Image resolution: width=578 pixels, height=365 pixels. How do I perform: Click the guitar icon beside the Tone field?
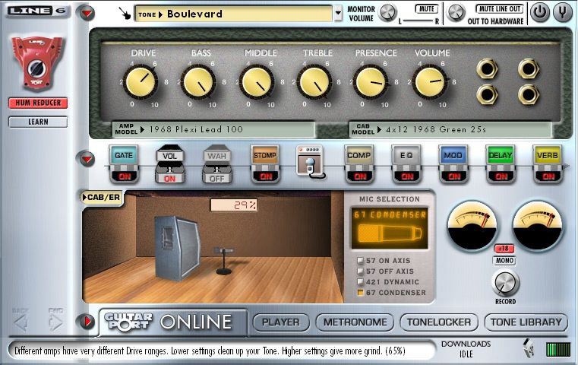point(125,13)
